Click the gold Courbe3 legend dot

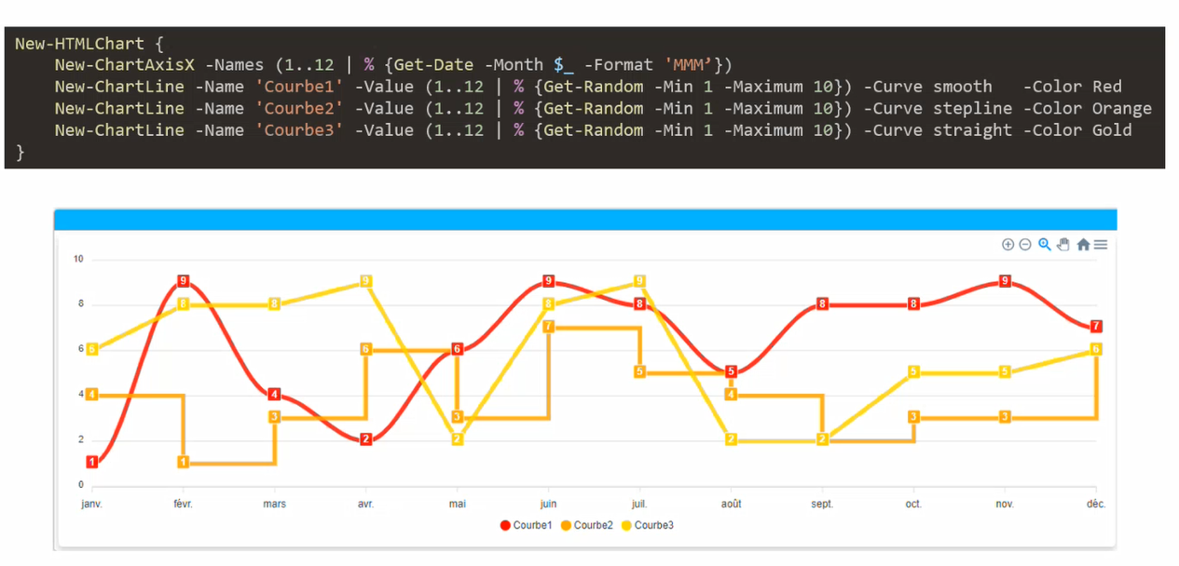(x=627, y=525)
